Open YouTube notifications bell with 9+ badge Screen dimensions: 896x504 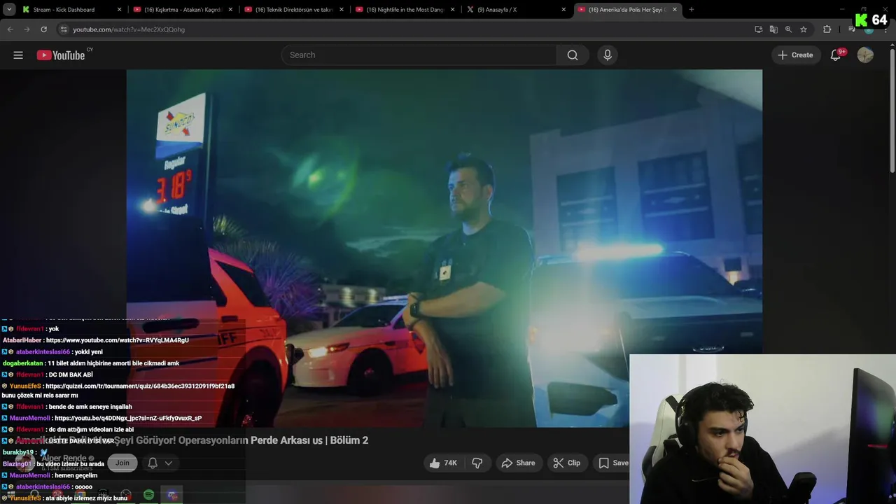(x=835, y=55)
